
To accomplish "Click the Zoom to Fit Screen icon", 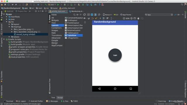I will coord(135,18).
